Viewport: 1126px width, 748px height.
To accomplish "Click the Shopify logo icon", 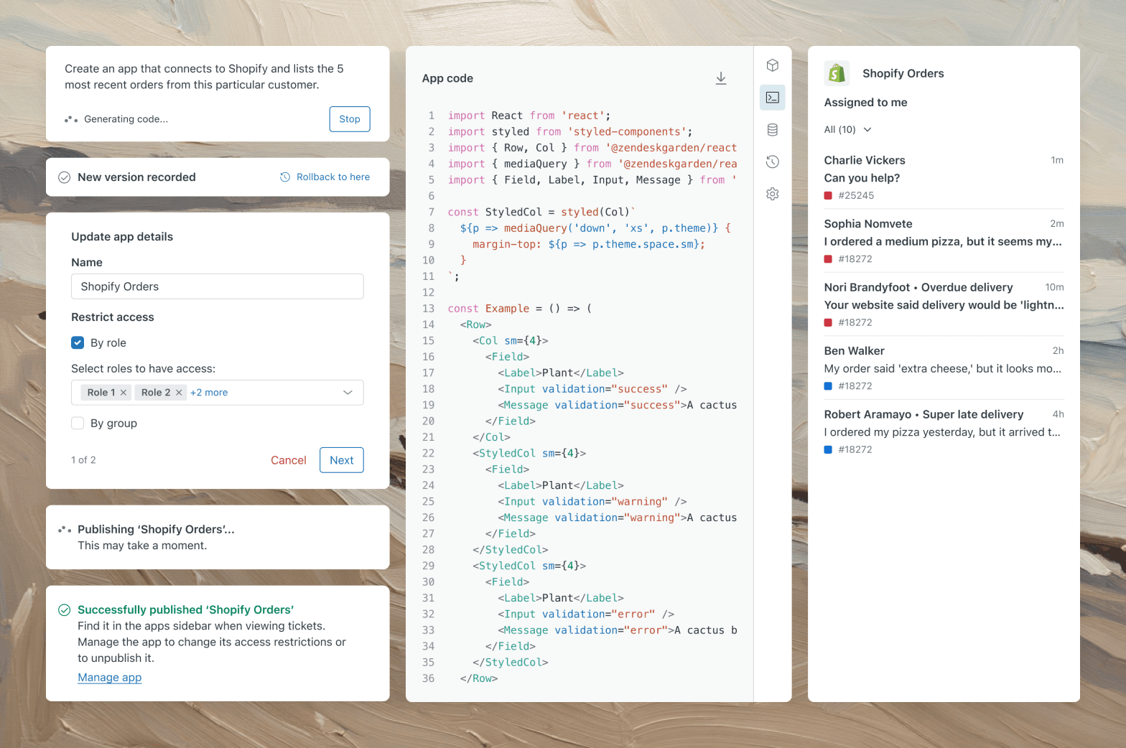I will pyautogui.click(x=837, y=73).
